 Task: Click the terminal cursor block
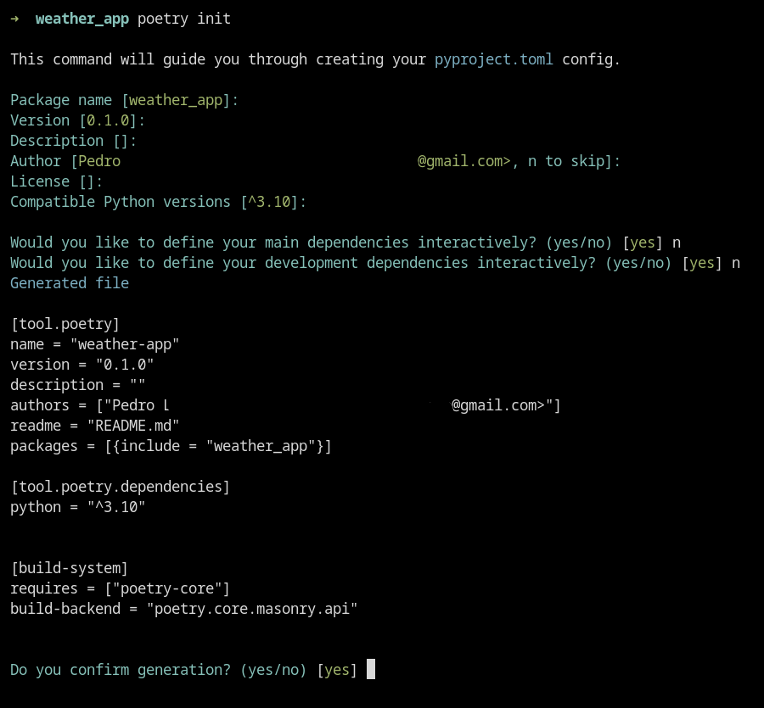point(371,670)
